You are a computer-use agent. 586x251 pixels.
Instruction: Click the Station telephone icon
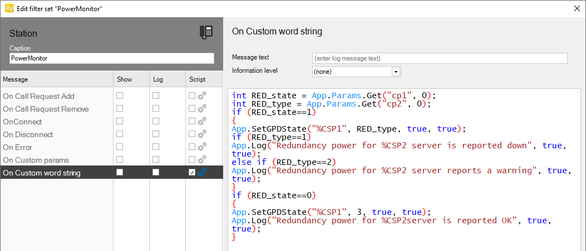click(206, 32)
